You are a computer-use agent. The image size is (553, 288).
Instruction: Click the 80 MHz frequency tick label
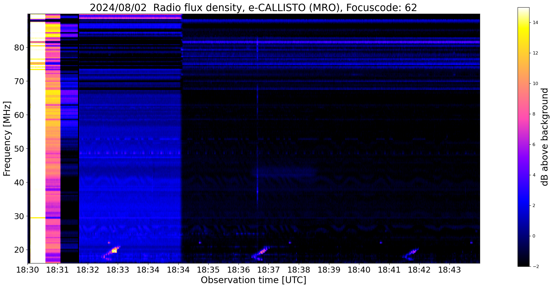coord(19,48)
